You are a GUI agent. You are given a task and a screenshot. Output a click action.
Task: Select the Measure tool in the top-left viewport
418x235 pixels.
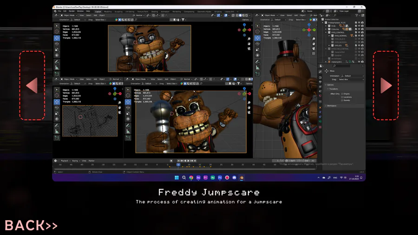[57, 68]
